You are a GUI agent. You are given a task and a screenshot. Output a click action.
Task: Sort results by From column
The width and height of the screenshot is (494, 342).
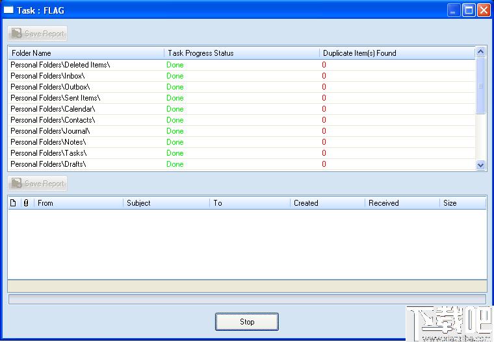pos(79,203)
